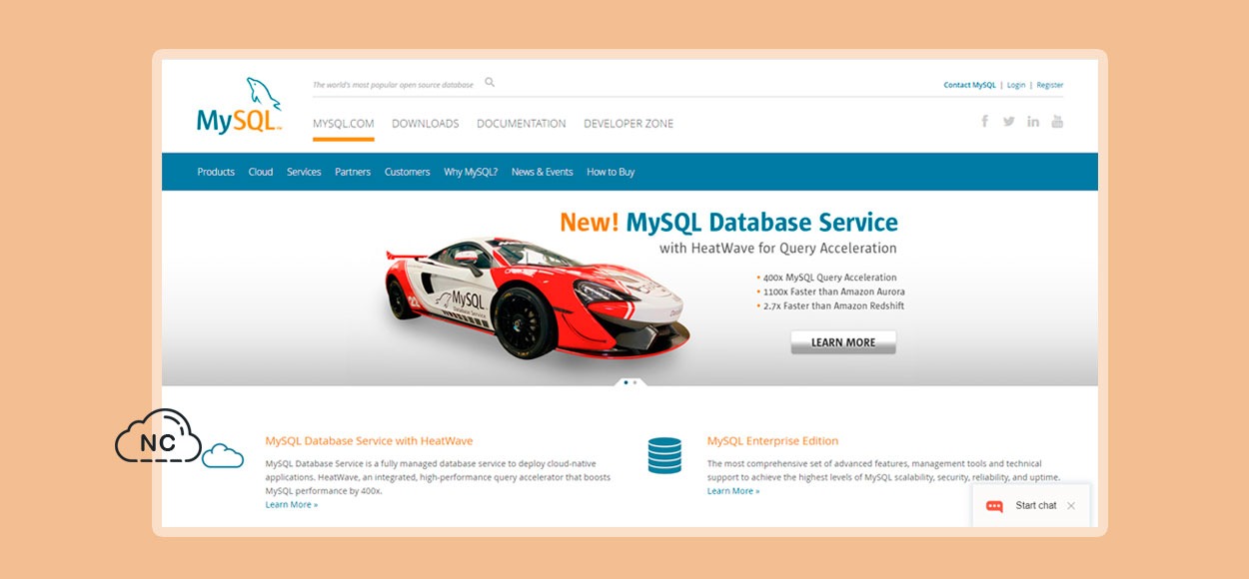1249x579 pixels.
Task: Click the Contact MySQL link
Action: click(x=970, y=85)
